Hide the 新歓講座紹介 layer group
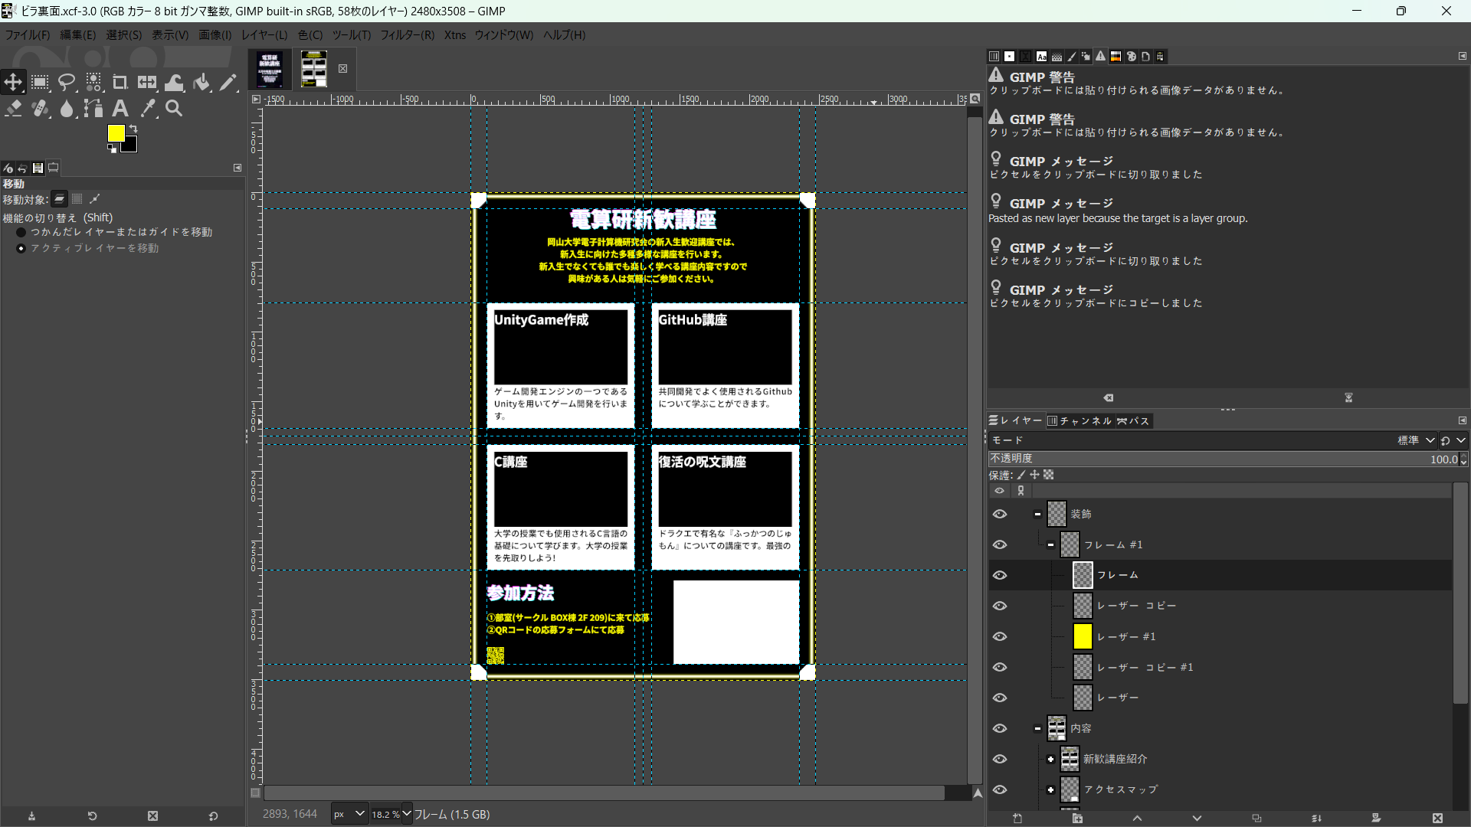The image size is (1471, 827). point(1000,759)
